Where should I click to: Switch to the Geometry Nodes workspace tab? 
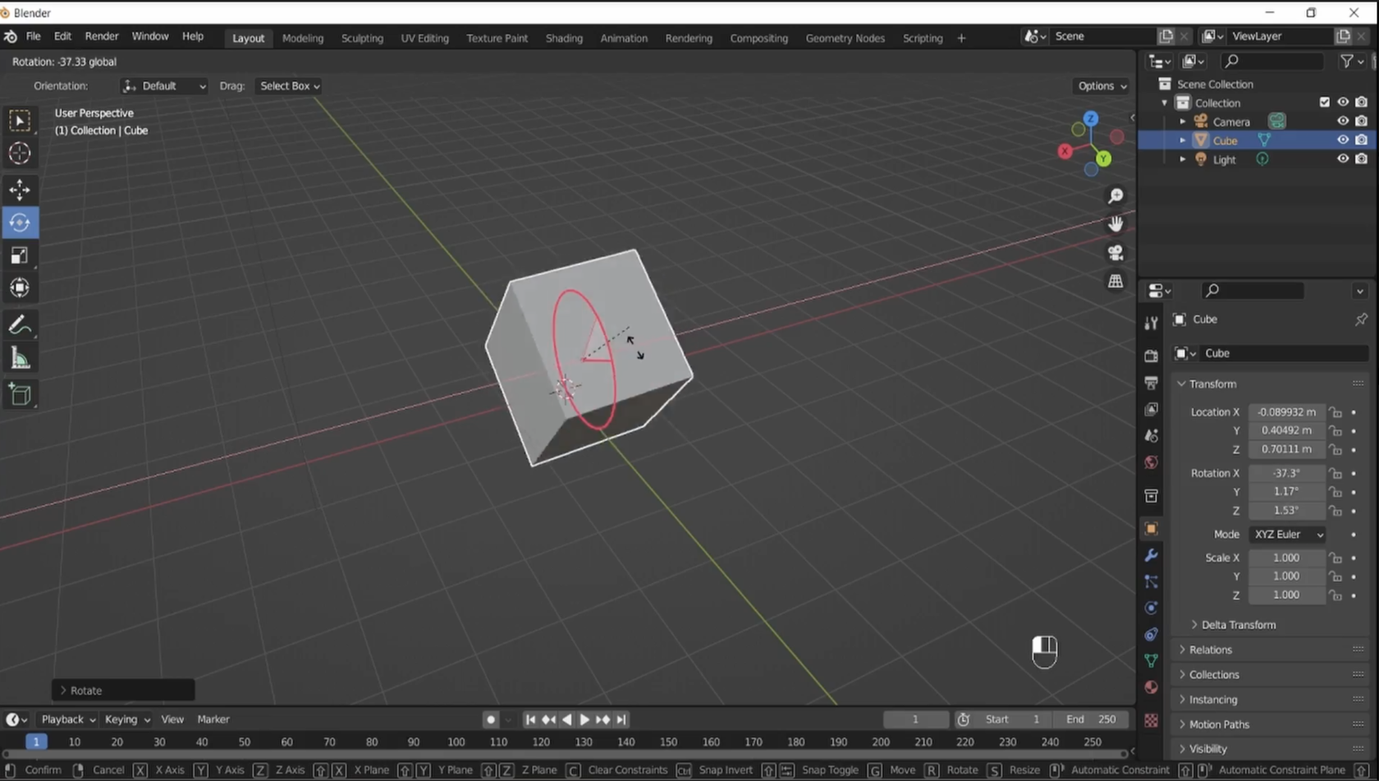pos(845,38)
